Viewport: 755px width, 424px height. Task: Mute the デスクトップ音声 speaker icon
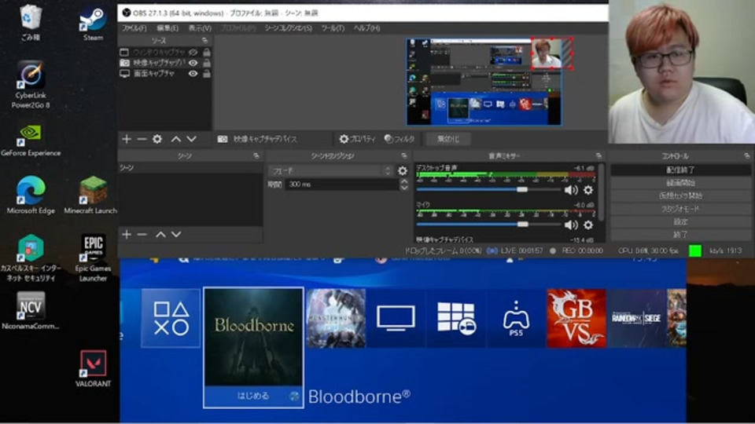[x=570, y=190]
